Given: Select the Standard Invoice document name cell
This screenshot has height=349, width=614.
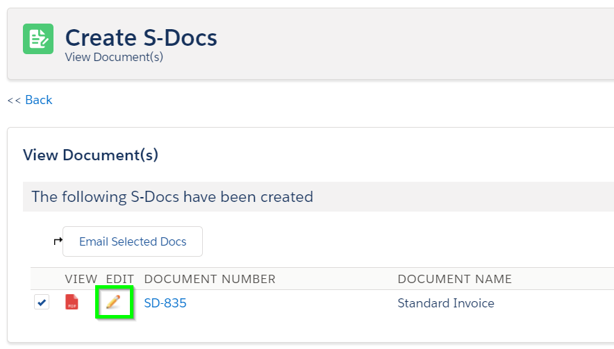Looking at the screenshot, I should tap(446, 303).
